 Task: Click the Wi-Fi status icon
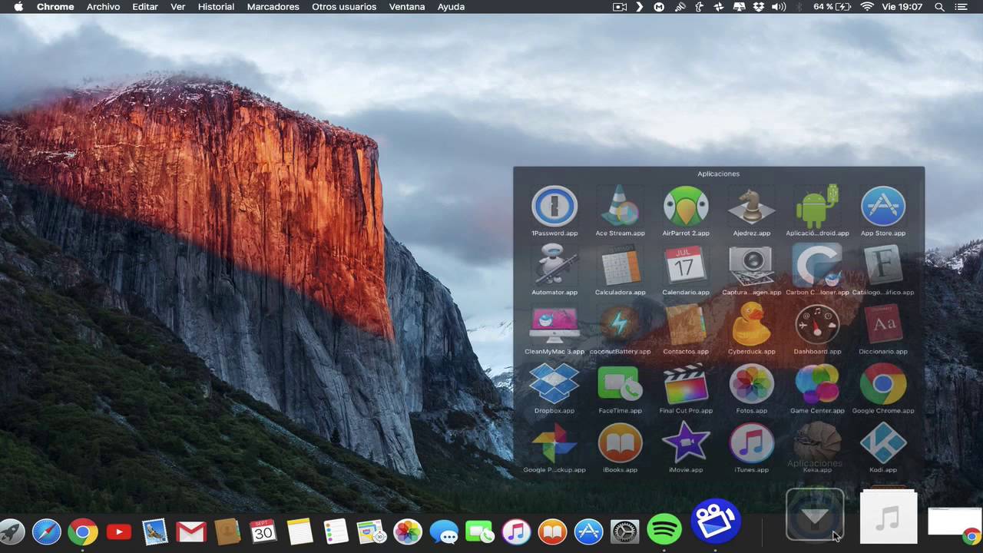coord(867,7)
